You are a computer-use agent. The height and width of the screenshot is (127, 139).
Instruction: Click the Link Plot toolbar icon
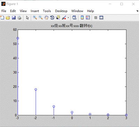click(74, 18)
